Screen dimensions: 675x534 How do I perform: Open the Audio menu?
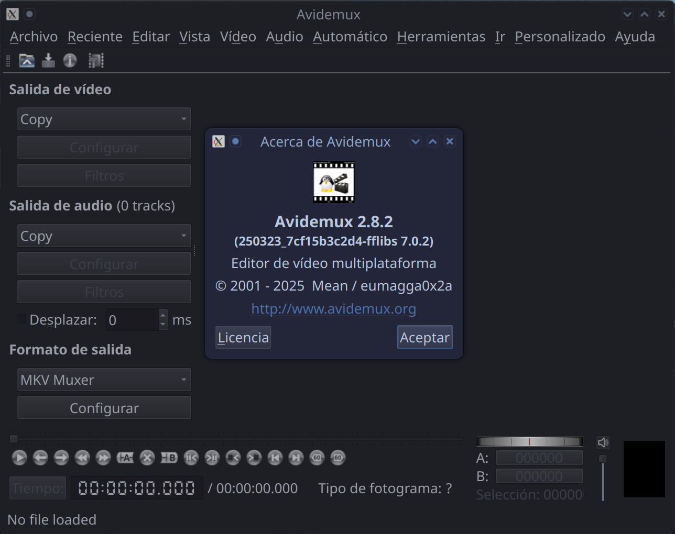coord(285,37)
